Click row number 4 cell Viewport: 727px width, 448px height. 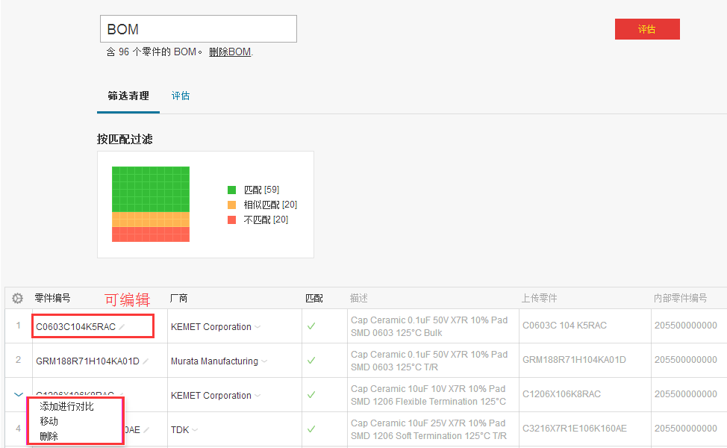coord(18,429)
